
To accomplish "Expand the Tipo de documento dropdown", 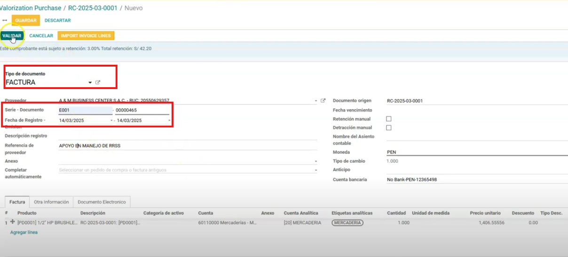I will click(x=90, y=83).
